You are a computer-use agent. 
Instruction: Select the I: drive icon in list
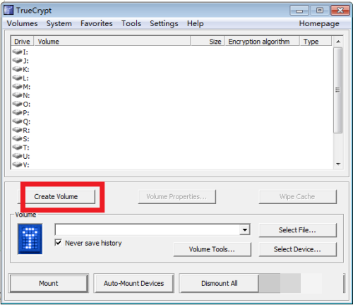coord(17,52)
